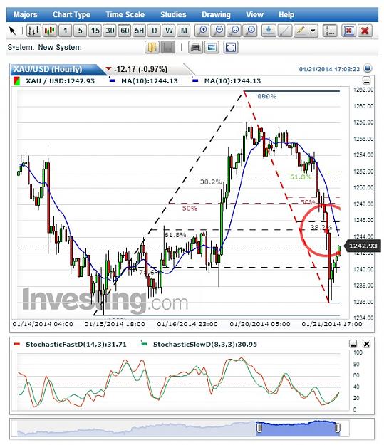Close the stochastic indicator panel
Screen dimensions: 384x445
[367, 344]
